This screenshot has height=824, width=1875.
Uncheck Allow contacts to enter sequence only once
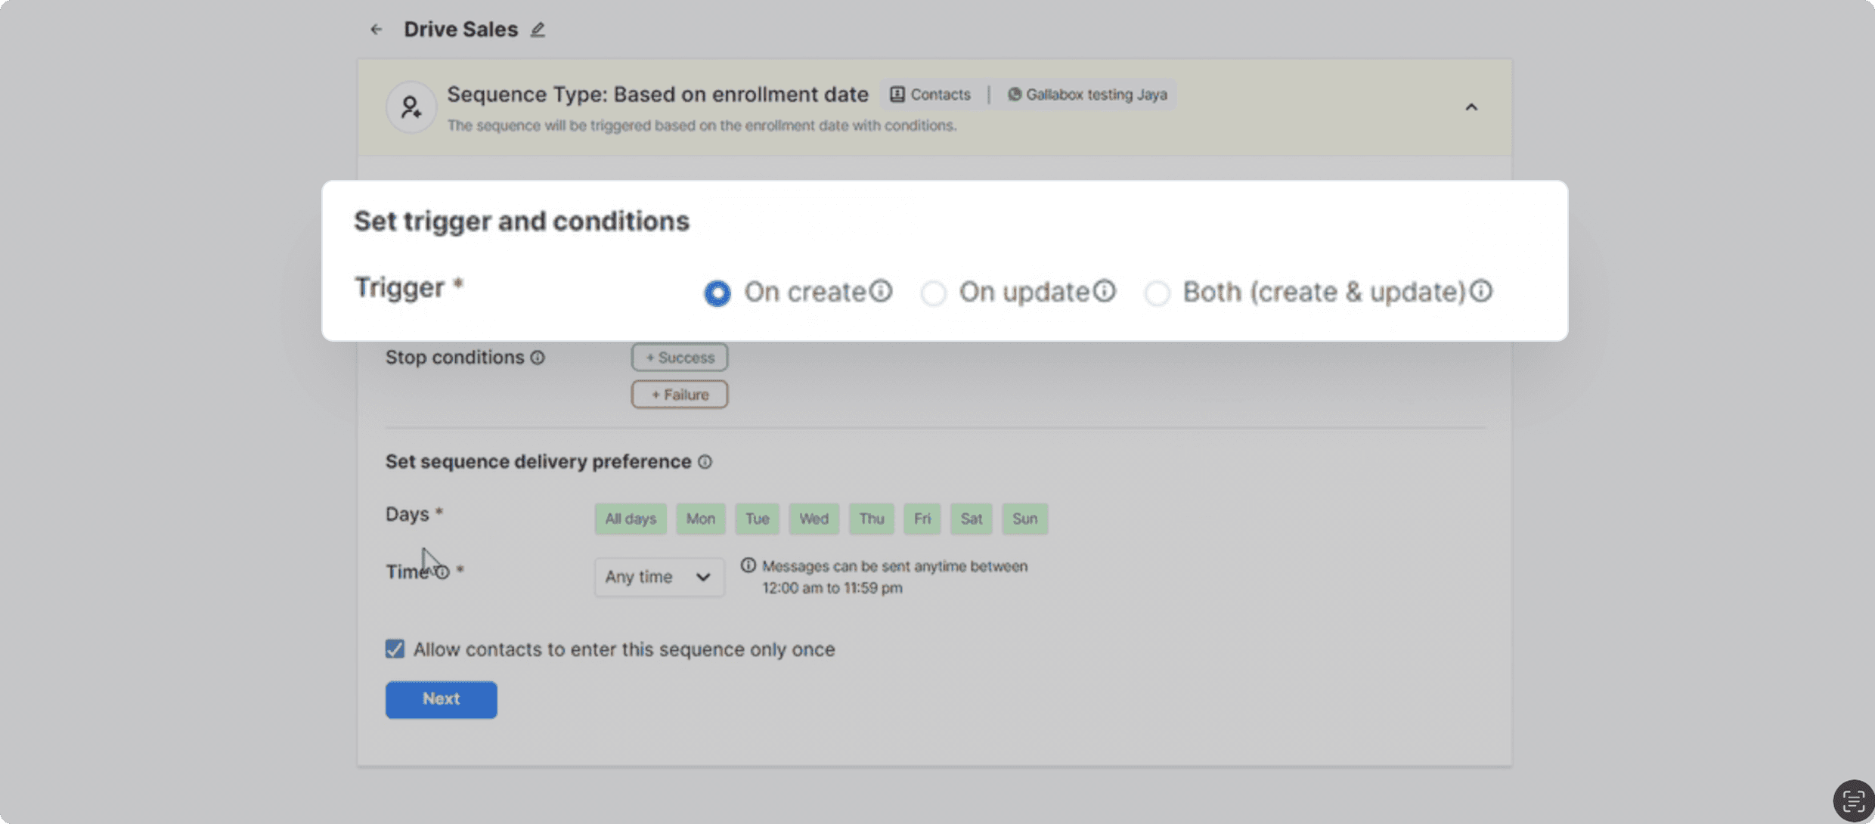[x=395, y=649]
